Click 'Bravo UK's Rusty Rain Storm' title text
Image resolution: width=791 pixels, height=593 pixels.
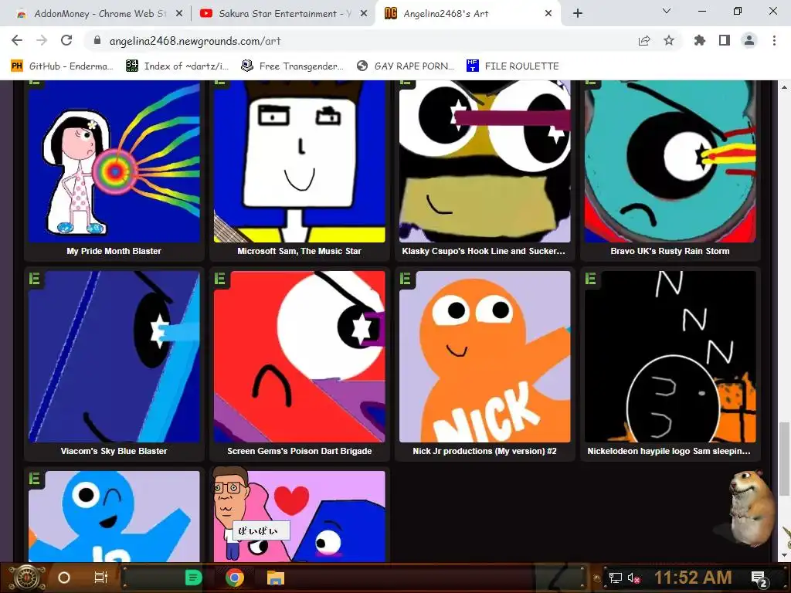coord(670,251)
